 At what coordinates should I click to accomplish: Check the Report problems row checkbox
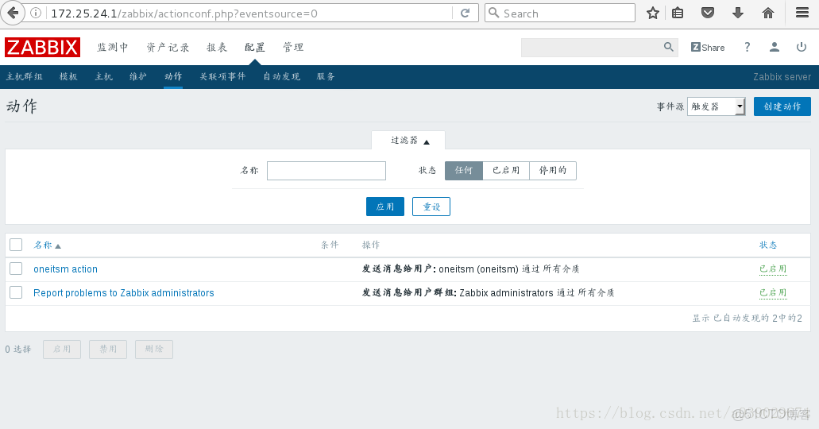point(16,292)
